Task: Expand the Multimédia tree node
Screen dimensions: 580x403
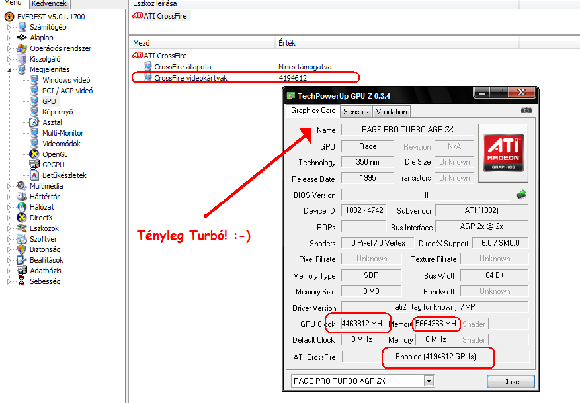Action: point(9,186)
